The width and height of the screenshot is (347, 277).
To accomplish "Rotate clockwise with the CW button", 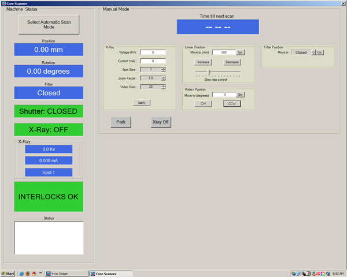I will [203, 104].
